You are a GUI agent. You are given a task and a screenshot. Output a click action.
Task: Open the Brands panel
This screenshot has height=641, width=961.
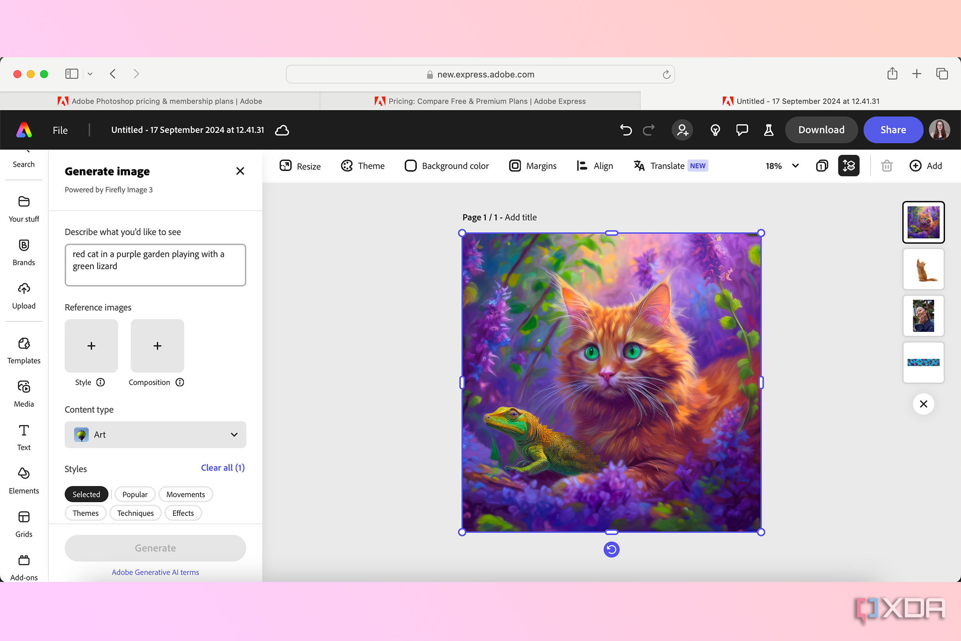pos(24,252)
